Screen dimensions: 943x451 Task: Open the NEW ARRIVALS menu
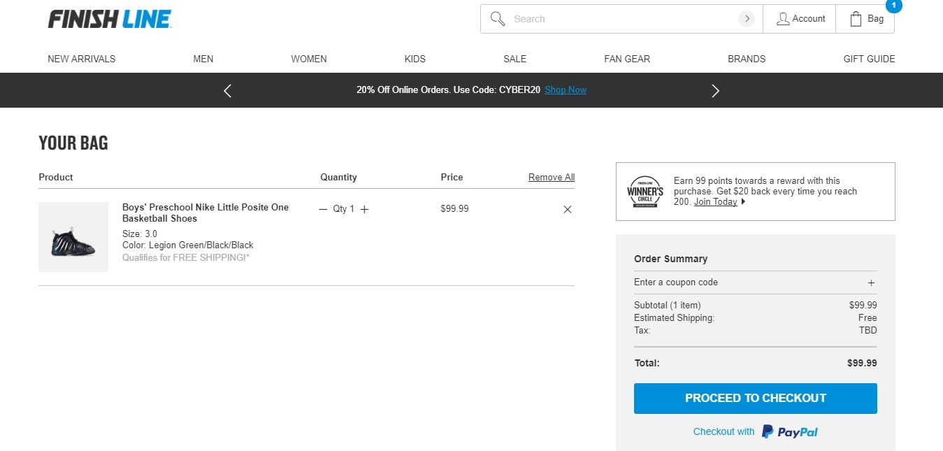point(82,59)
